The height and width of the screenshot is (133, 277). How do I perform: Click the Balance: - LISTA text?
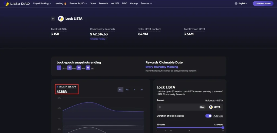pyautogui.click(x=214, y=101)
